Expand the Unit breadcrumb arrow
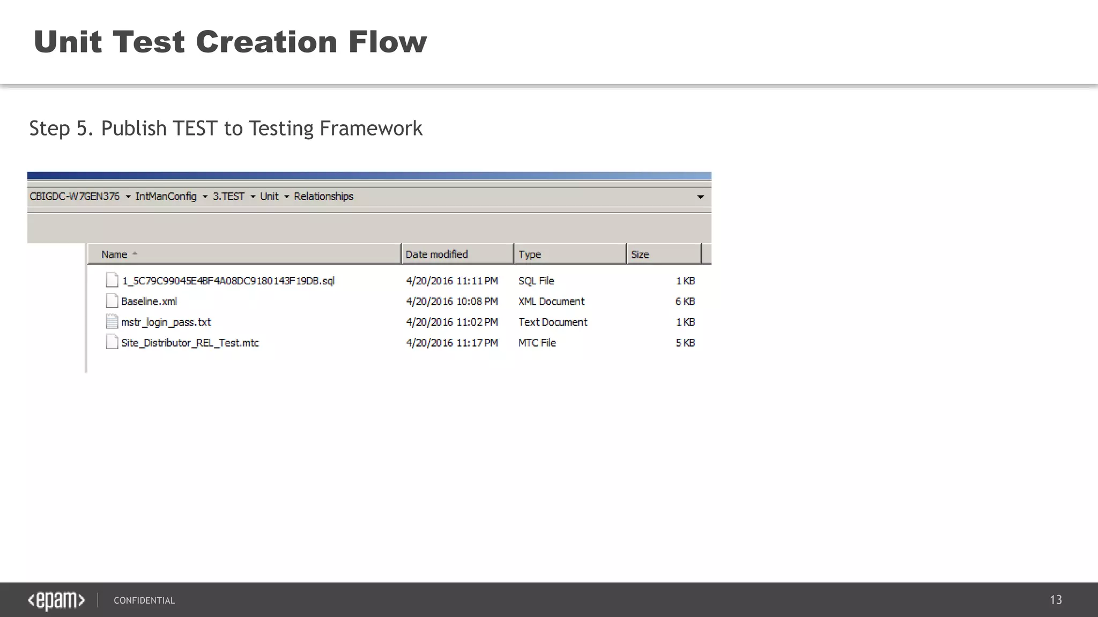The image size is (1098, 617). (287, 197)
